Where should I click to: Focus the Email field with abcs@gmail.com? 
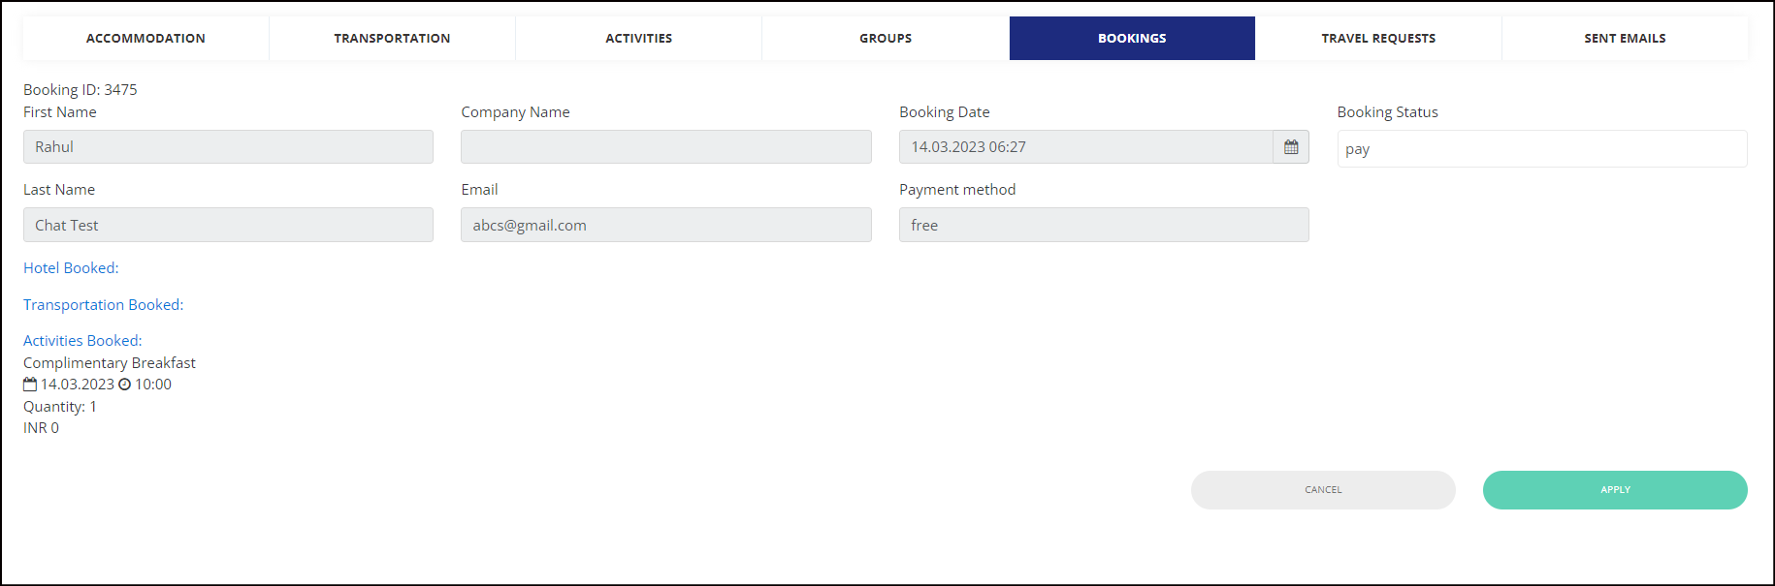tap(666, 225)
